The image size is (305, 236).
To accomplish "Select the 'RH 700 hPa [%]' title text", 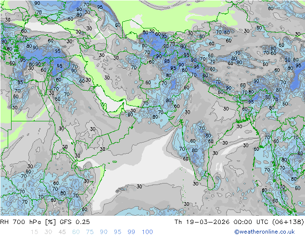I will (28, 222).
